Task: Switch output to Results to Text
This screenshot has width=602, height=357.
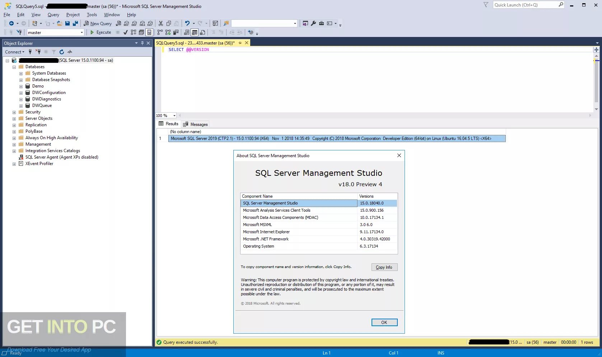Action: pyautogui.click(x=187, y=32)
